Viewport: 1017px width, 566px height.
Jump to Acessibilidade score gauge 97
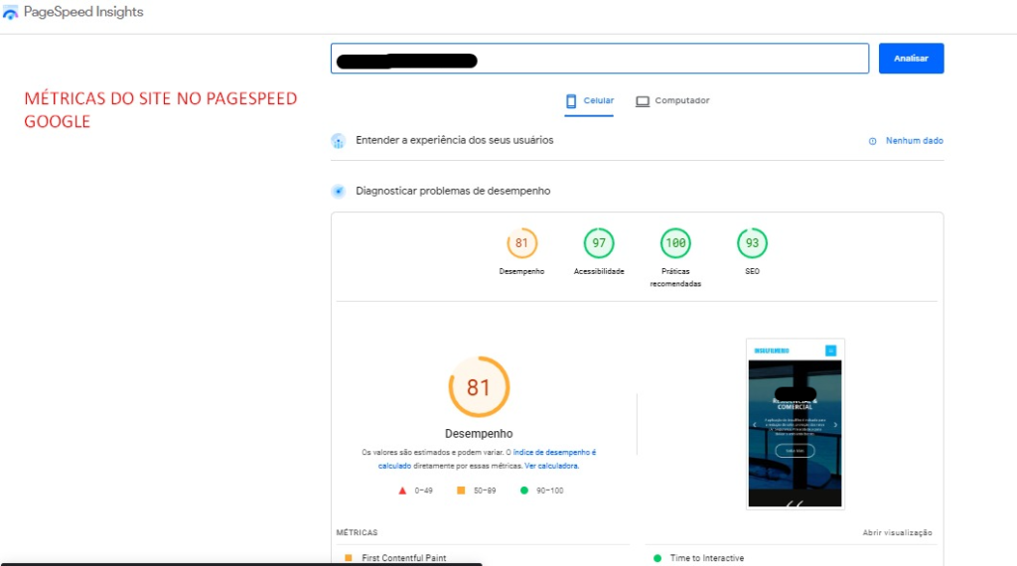pos(599,243)
